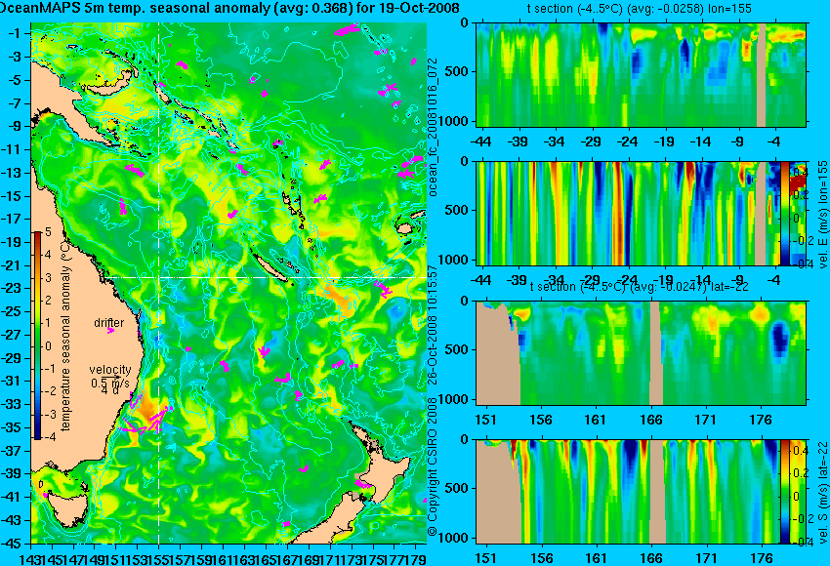Click the drifter legend marker

click(110, 330)
